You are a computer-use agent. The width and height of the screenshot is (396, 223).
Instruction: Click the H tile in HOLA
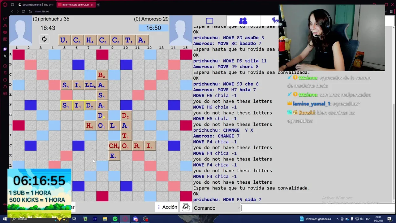(90, 126)
